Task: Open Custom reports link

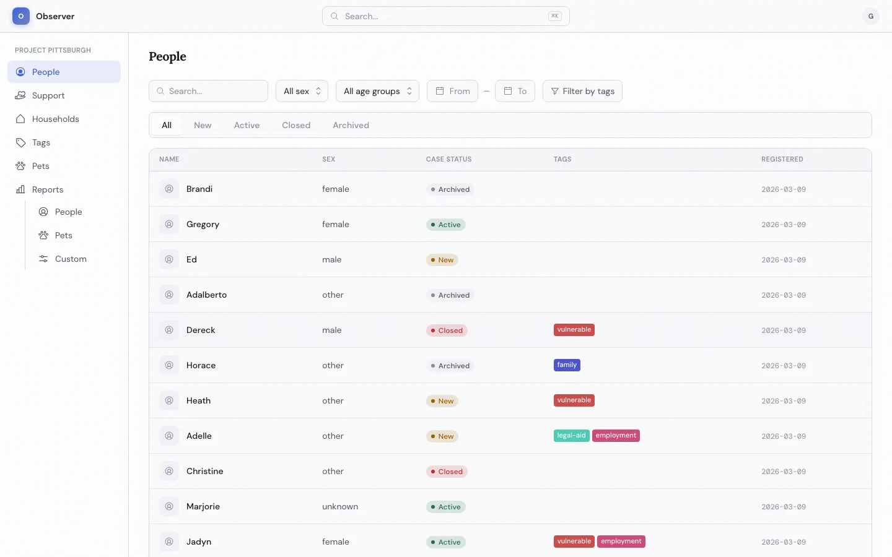Action: point(76,259)
